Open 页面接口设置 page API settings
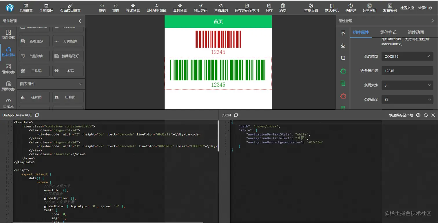Viewport: 438px width, 223px height. [x=70, y=8]
